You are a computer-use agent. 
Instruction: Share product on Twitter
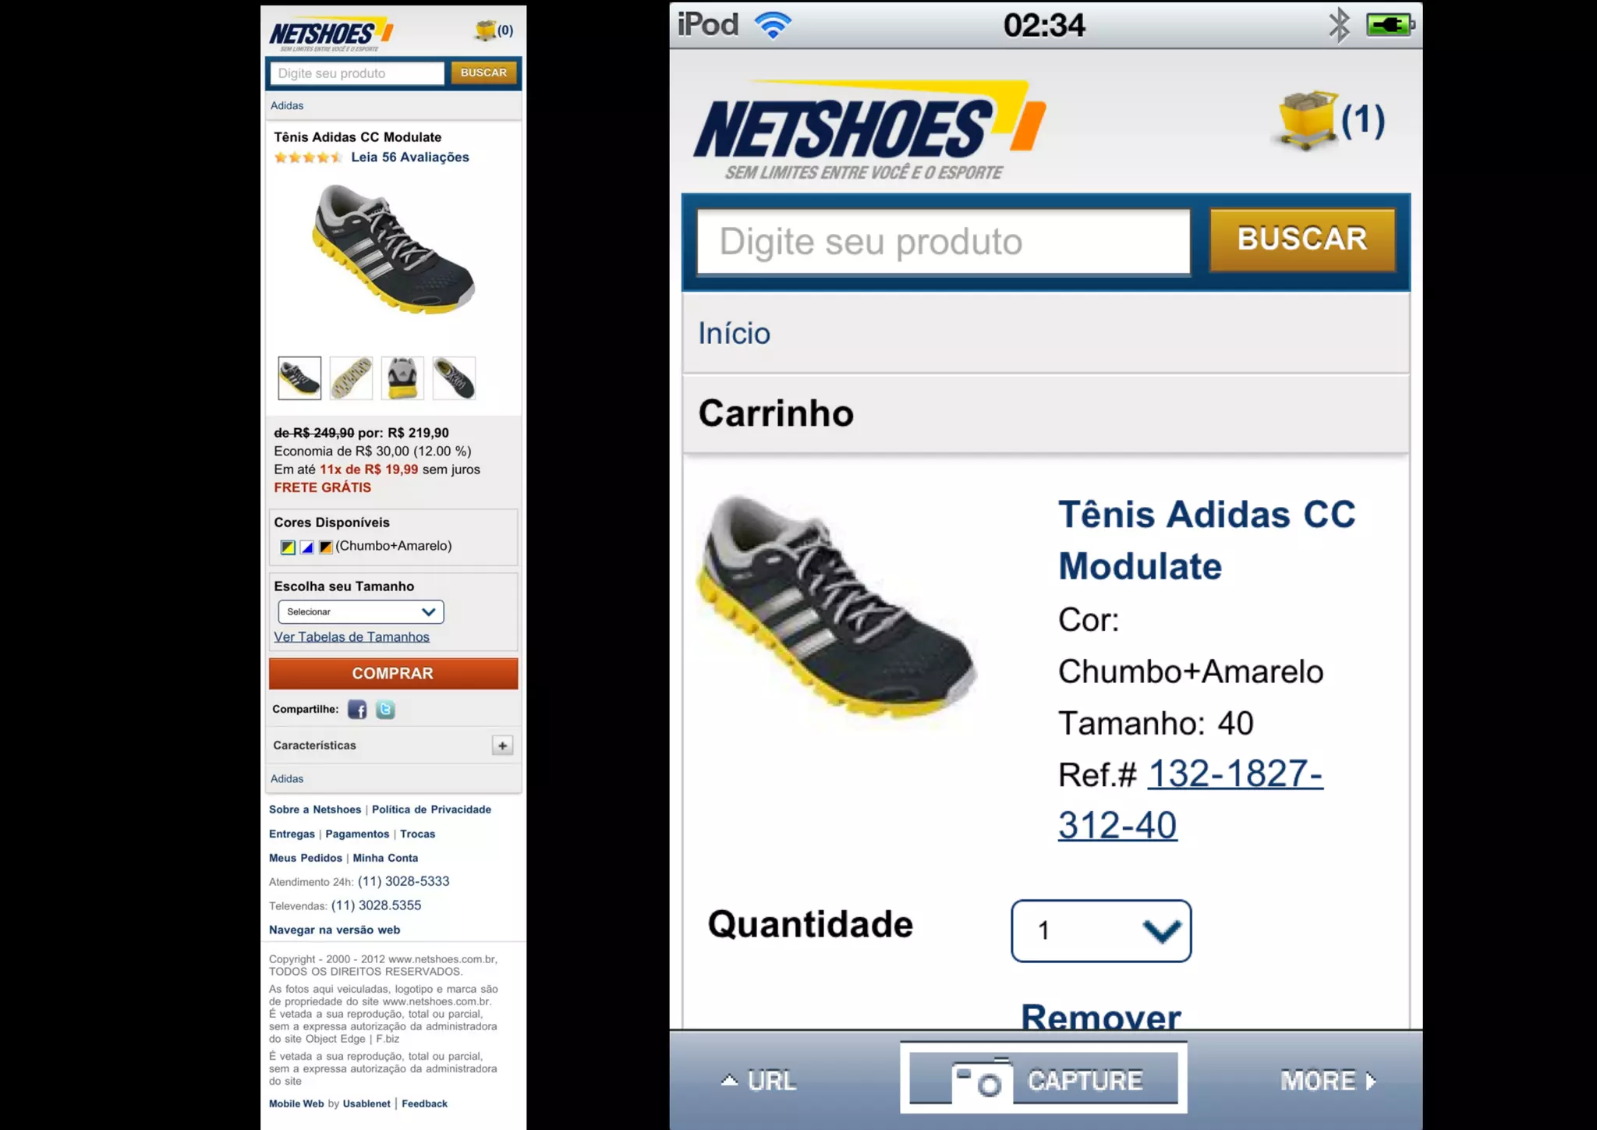click(385, 709)
